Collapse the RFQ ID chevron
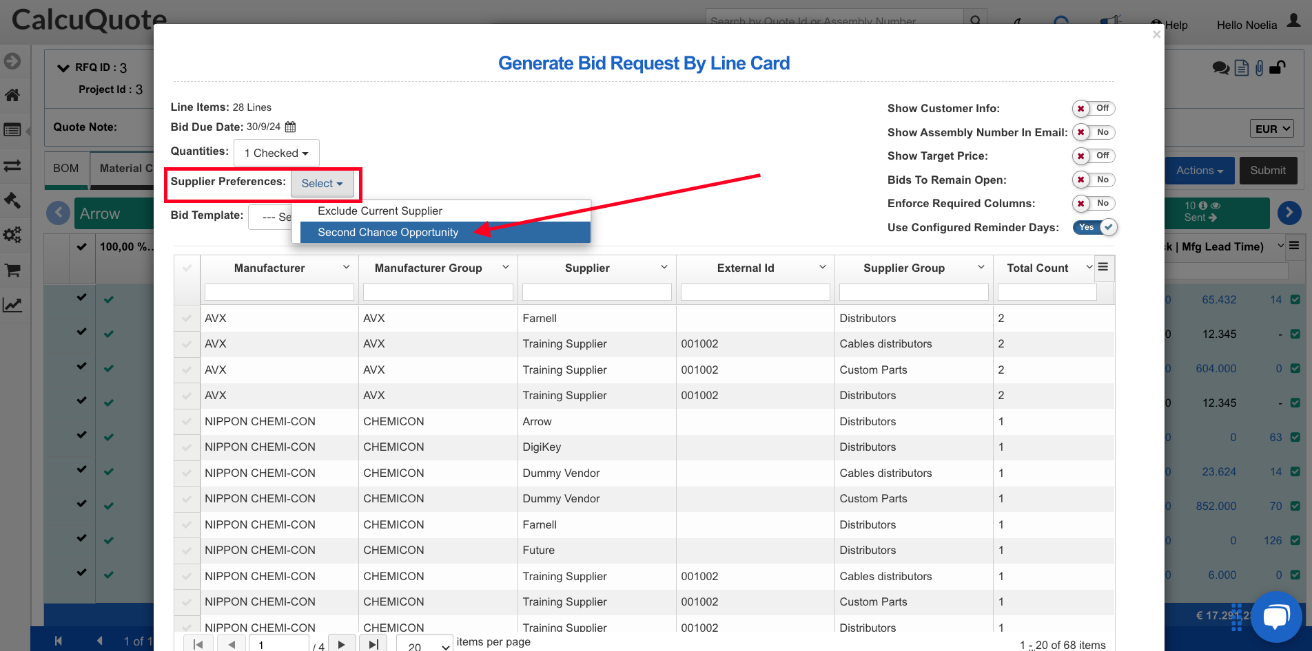The width and height of the screenshot is (1312, 651). pos(63,67)
